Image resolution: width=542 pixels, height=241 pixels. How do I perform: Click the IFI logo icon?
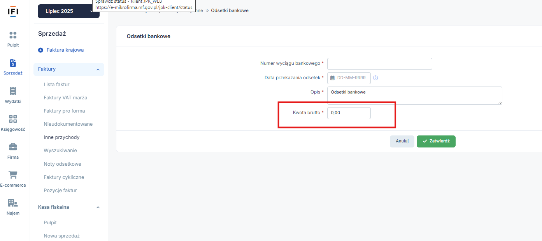pos(13,11)
